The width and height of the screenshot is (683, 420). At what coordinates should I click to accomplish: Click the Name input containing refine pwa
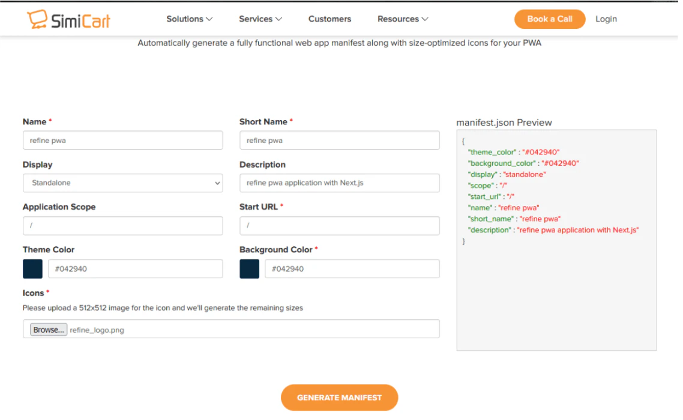[122, 140]
